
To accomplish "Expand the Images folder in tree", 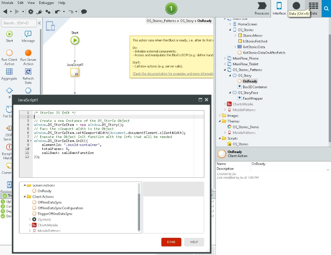I will [219, 116].
